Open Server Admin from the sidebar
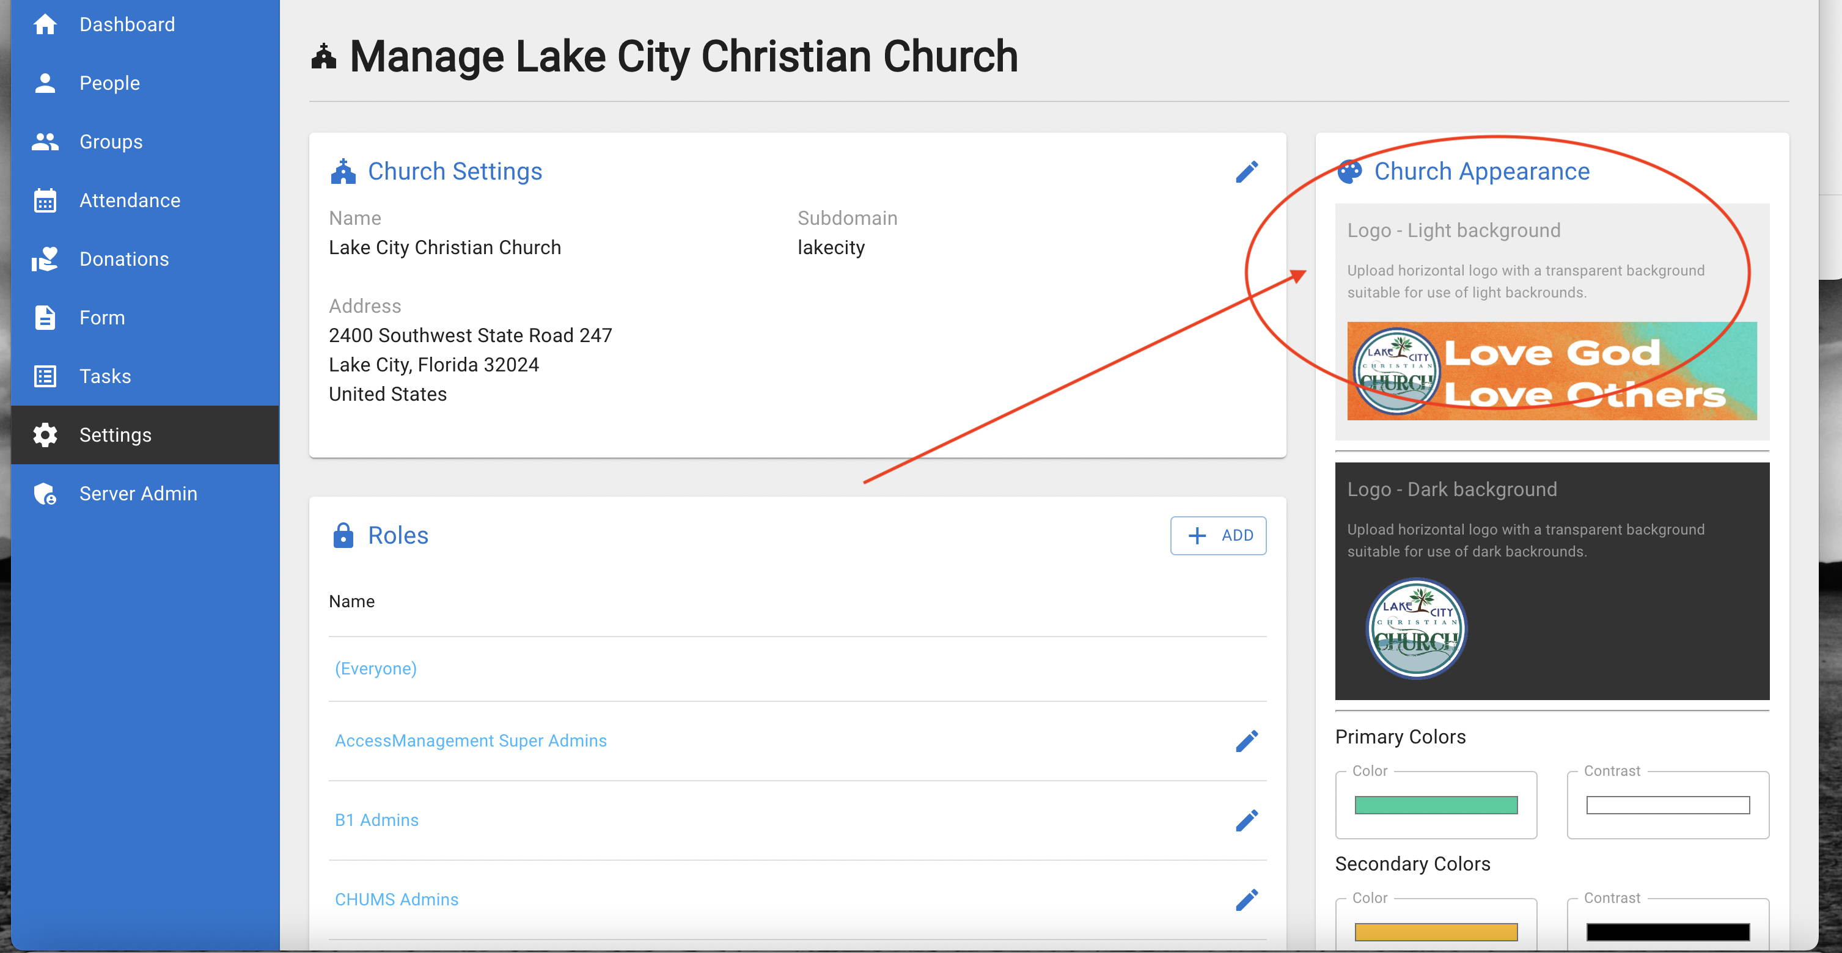Image resolution: width=1842 pixels, height=953 pixels. click(138, 494)
